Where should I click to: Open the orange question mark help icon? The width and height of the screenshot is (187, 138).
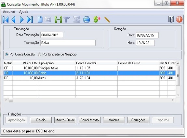[x=179, y=19]
